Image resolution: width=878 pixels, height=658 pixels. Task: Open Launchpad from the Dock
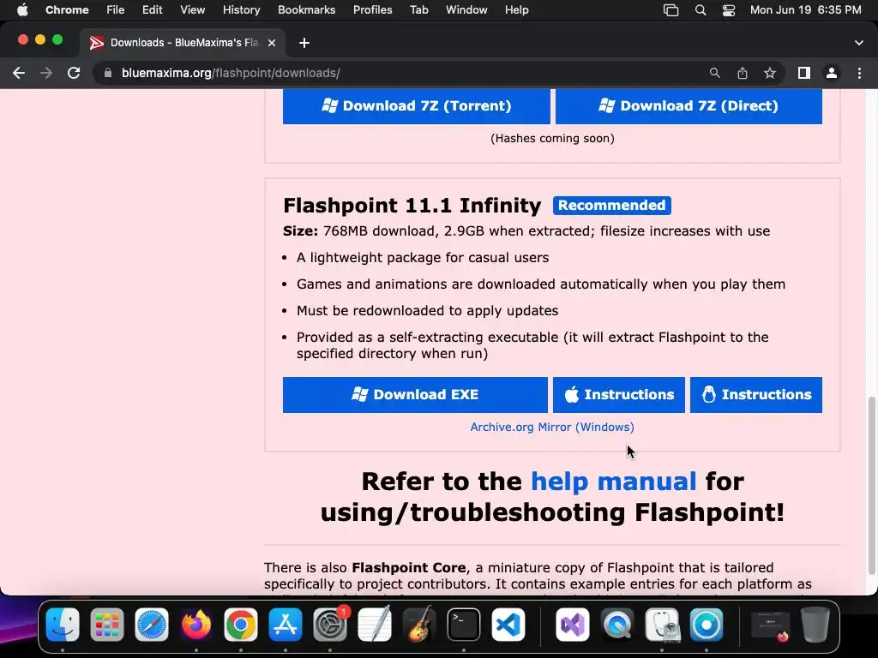[107, 625]
